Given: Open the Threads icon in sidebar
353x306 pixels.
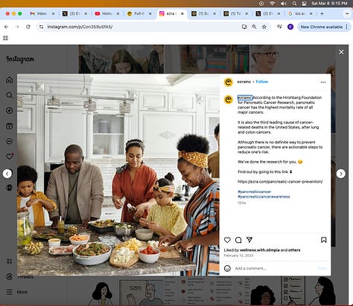Looking at the screenshot, I should pos(10,276).
